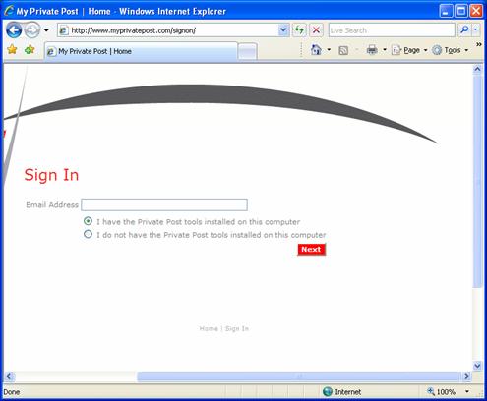Image resolution: width=487 pixels, height=401 pixels.
Task: Expand the Home button dropdown arrow
Action: pyautogui.click(x=329, y=50)
